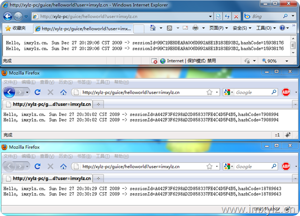Click Adblock Plus icon in bottom Firefox
Screen dimensions: 300x216
pos(286,166)
